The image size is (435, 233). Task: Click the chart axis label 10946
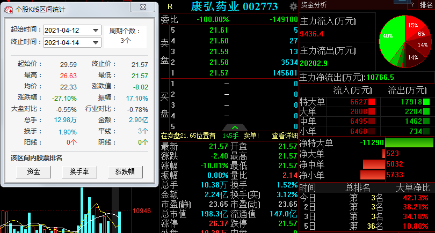point(142,211)
